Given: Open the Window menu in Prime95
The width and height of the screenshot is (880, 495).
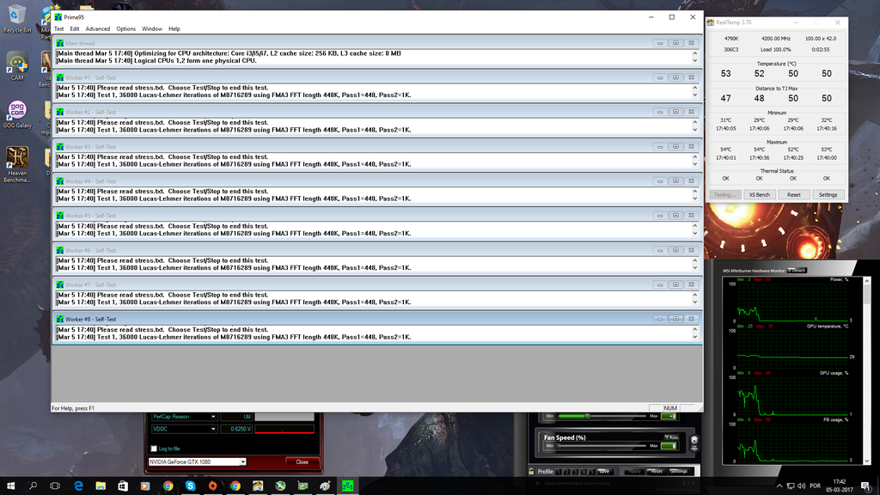Looking at the screenshot, I should (x=151, y=28).
